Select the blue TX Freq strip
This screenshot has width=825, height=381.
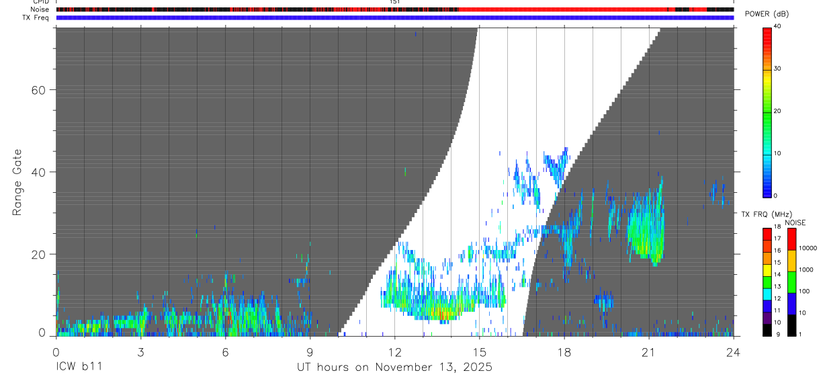click(x=395, y=17)
